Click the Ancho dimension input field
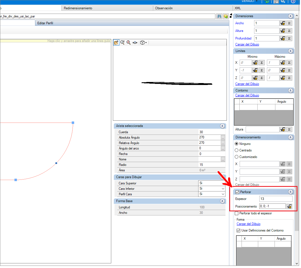 pyautogui.click(x=267, y=23)
